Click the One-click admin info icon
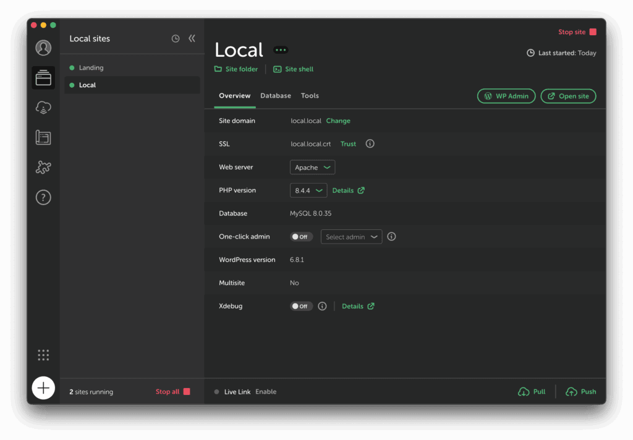 click(391, 237)
